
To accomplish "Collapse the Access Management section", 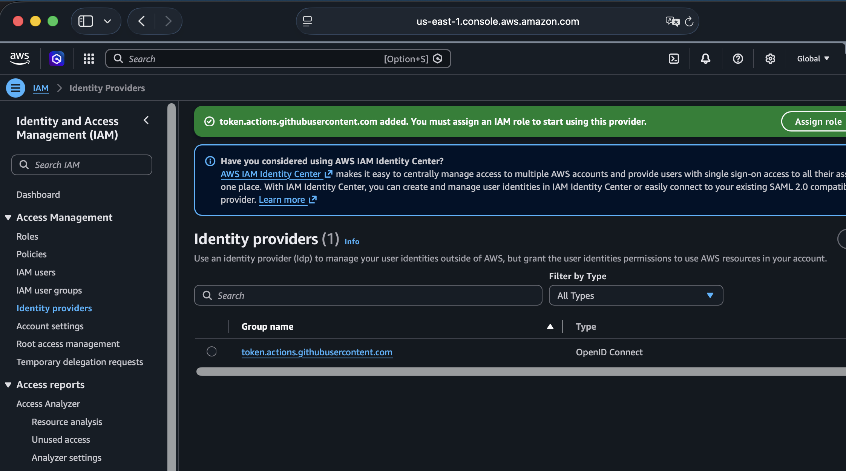I will (x=8, y=218).
